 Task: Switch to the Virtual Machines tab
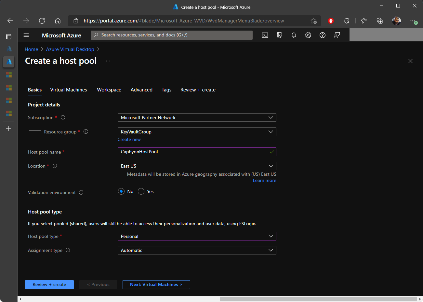(69, 90)
